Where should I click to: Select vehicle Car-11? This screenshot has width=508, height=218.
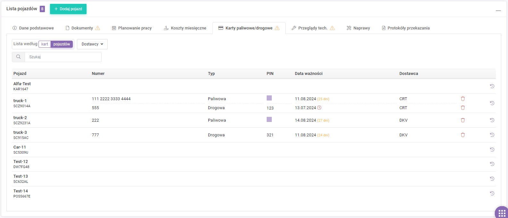[20, 147]
